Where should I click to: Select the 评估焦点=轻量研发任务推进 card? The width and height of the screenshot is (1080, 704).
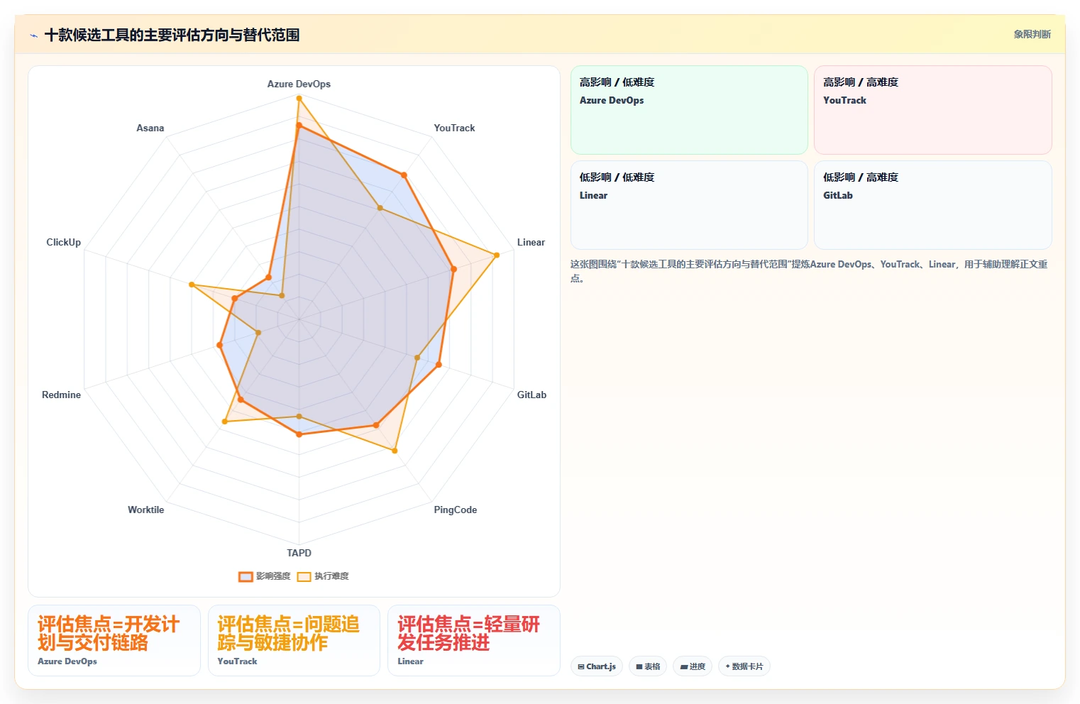point(474,640)
